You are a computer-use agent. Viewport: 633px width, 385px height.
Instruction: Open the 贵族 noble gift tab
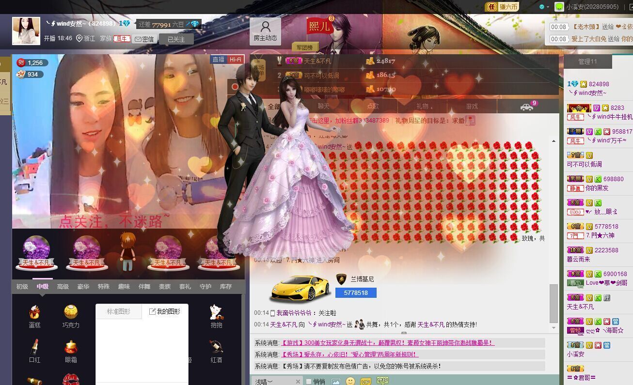pyautogui.click(x=165, y=286)
